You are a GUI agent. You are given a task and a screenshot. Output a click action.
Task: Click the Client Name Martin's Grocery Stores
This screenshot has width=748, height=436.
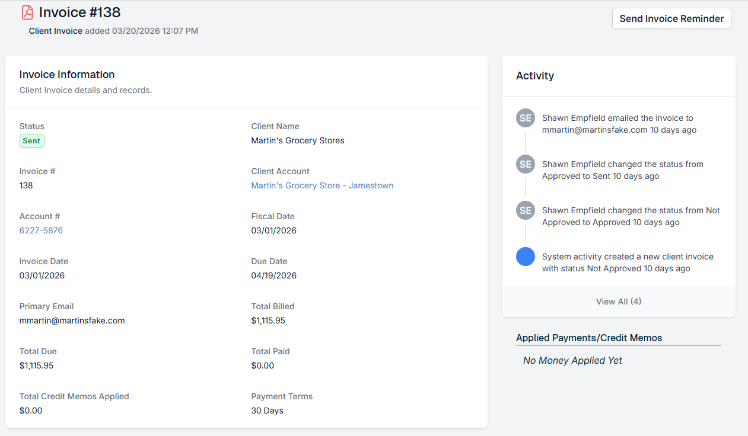pos(298,140)
